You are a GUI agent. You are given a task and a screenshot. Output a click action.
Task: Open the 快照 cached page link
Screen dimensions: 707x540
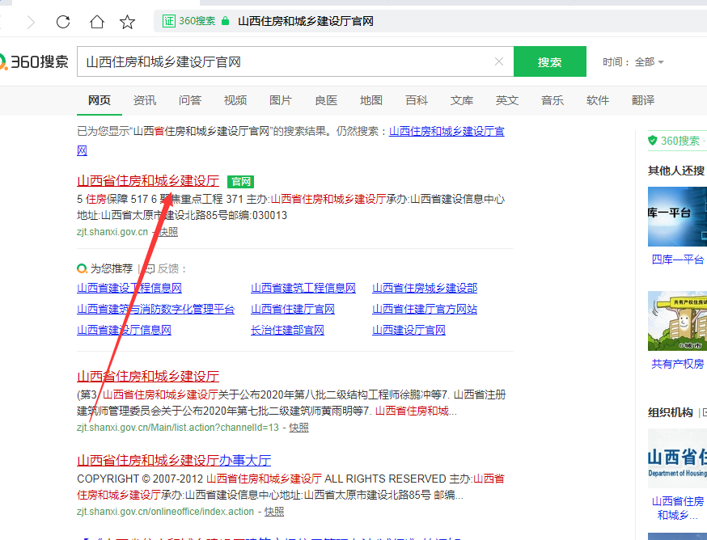(x=168, y=231)
